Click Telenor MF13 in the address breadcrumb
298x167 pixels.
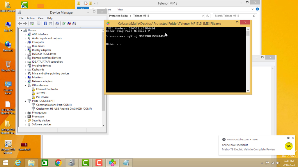click(x=141, y=16)
